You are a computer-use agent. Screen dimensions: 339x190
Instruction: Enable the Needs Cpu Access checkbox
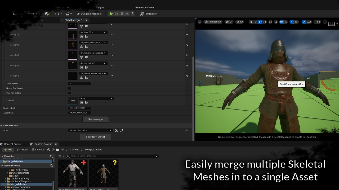coord(70,88)
